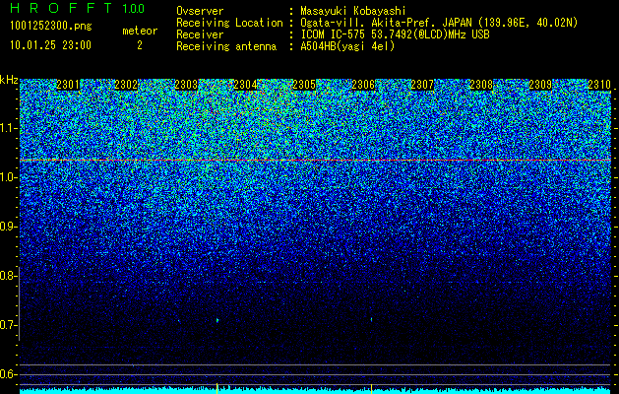Click the 2304 time marker
The image size is (619, 394).
pyautogui.click(x=245, y=85)
